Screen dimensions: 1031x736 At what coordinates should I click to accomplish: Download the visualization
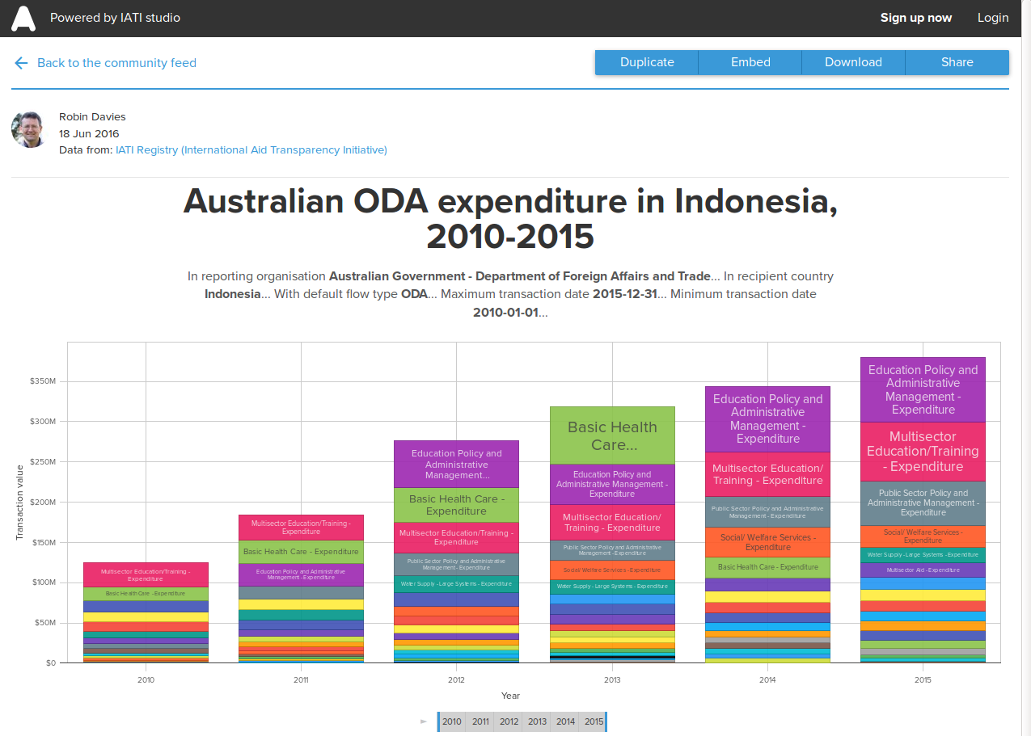852,62
